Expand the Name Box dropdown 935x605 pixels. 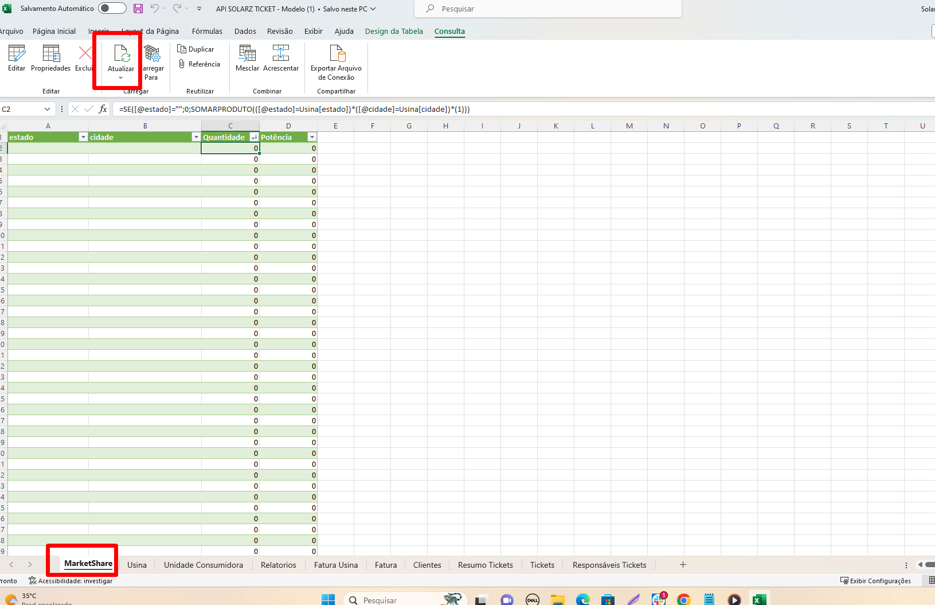[x=47, y=109]
